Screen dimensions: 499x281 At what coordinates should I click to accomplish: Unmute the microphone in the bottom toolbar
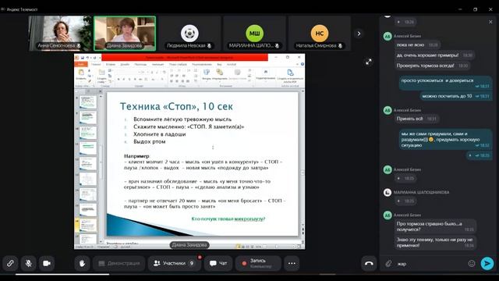pyautogui.click(x=28, y=264)
